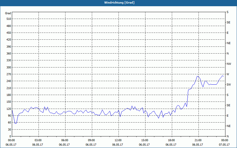Choose the 60 y-axis tick label
The image size is (237, 148).
pyautogui.click(x=10, y=123)
